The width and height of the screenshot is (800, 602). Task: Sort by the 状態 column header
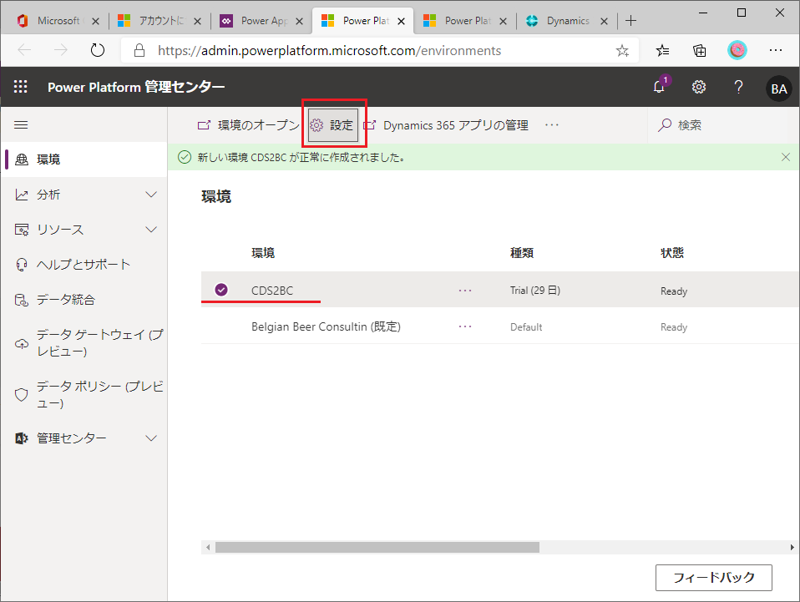tap(672, 253)
